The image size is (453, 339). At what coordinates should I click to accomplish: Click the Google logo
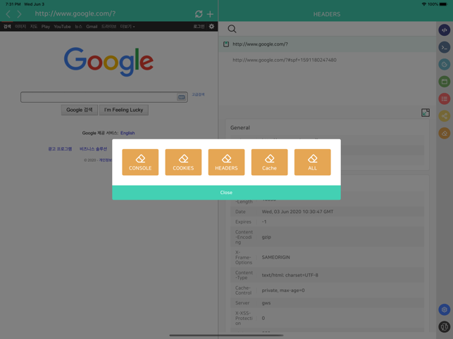point(108,61)
